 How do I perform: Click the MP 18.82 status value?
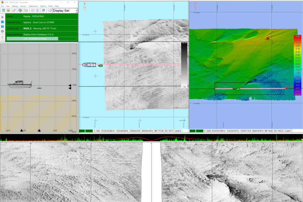[x=269, y=131]
